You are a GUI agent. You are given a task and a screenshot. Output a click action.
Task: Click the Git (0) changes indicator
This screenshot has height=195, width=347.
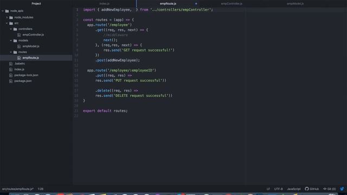[x=330, y=189]
